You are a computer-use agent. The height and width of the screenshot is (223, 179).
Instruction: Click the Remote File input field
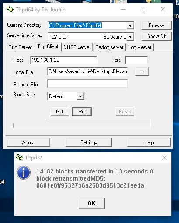click(88, 84)
